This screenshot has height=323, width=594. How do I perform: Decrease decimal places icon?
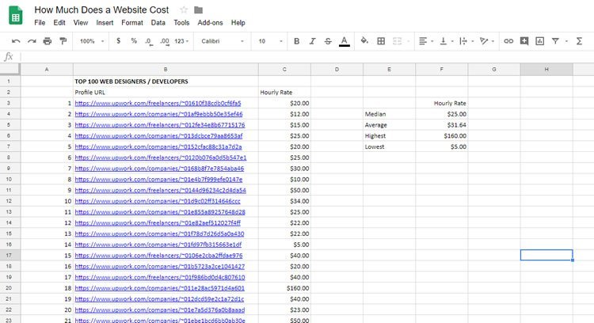coord(149,41)
